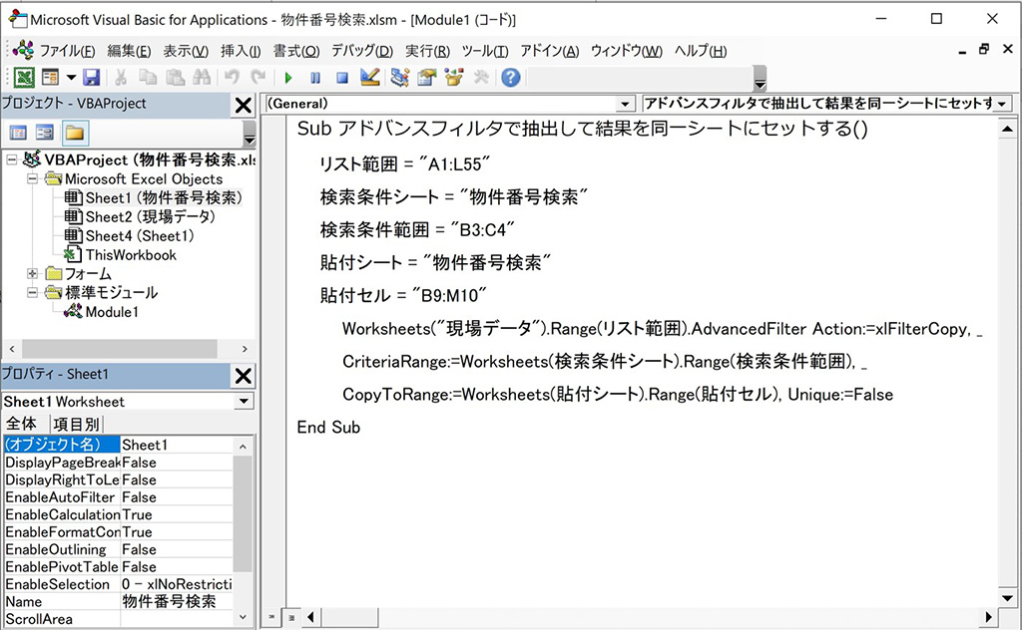Switch to the 全体 properties tab
Viewport: 1022px width, 630px height.
pos(22,424)
